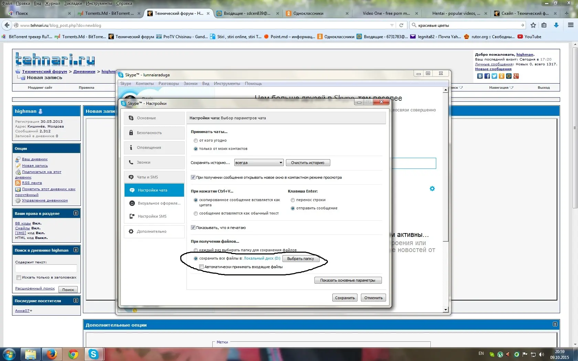Viewport: 578px width, 361px height.
Task: Select 'только от моих контактов' radio option
Action: coord(196,149)
